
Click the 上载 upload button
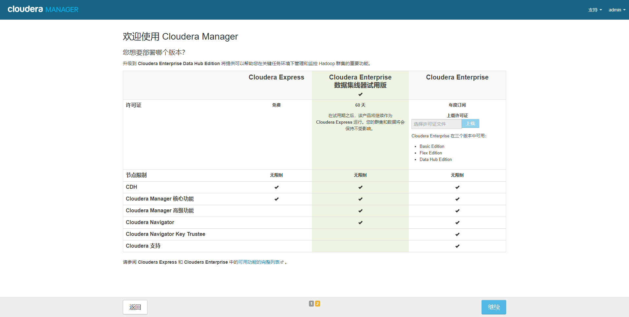pyautogui.click(x=470, y=123)
